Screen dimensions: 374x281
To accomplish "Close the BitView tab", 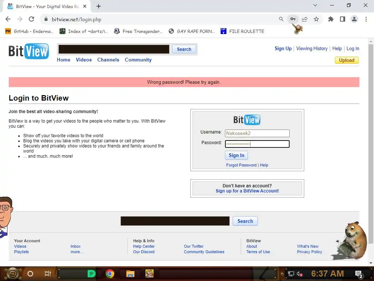I will tap(85, 6).
